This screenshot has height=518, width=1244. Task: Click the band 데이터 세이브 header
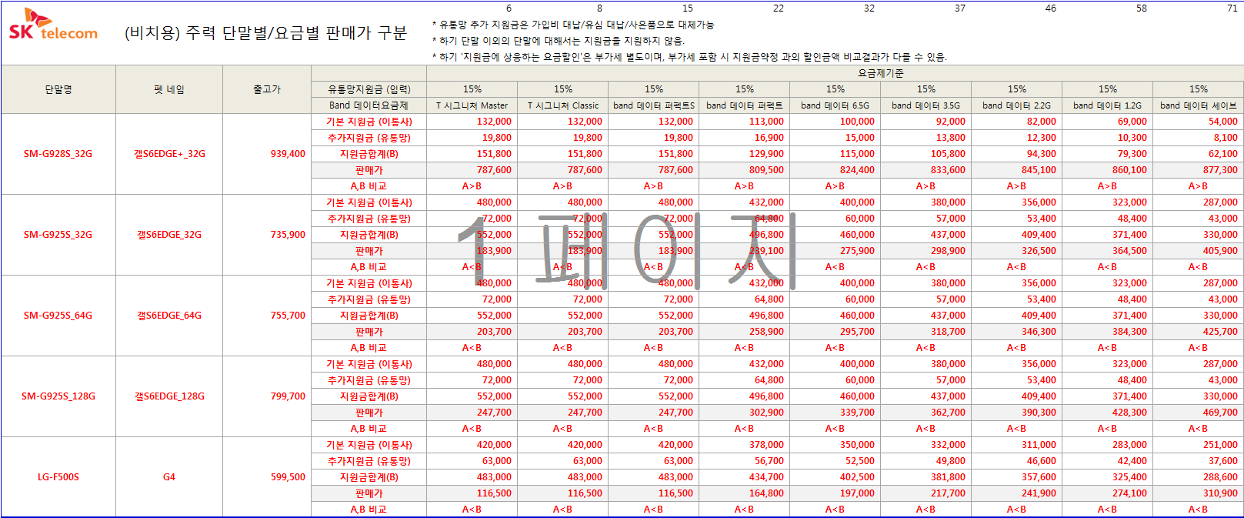pyautogui.click(x=1198, y=105)
